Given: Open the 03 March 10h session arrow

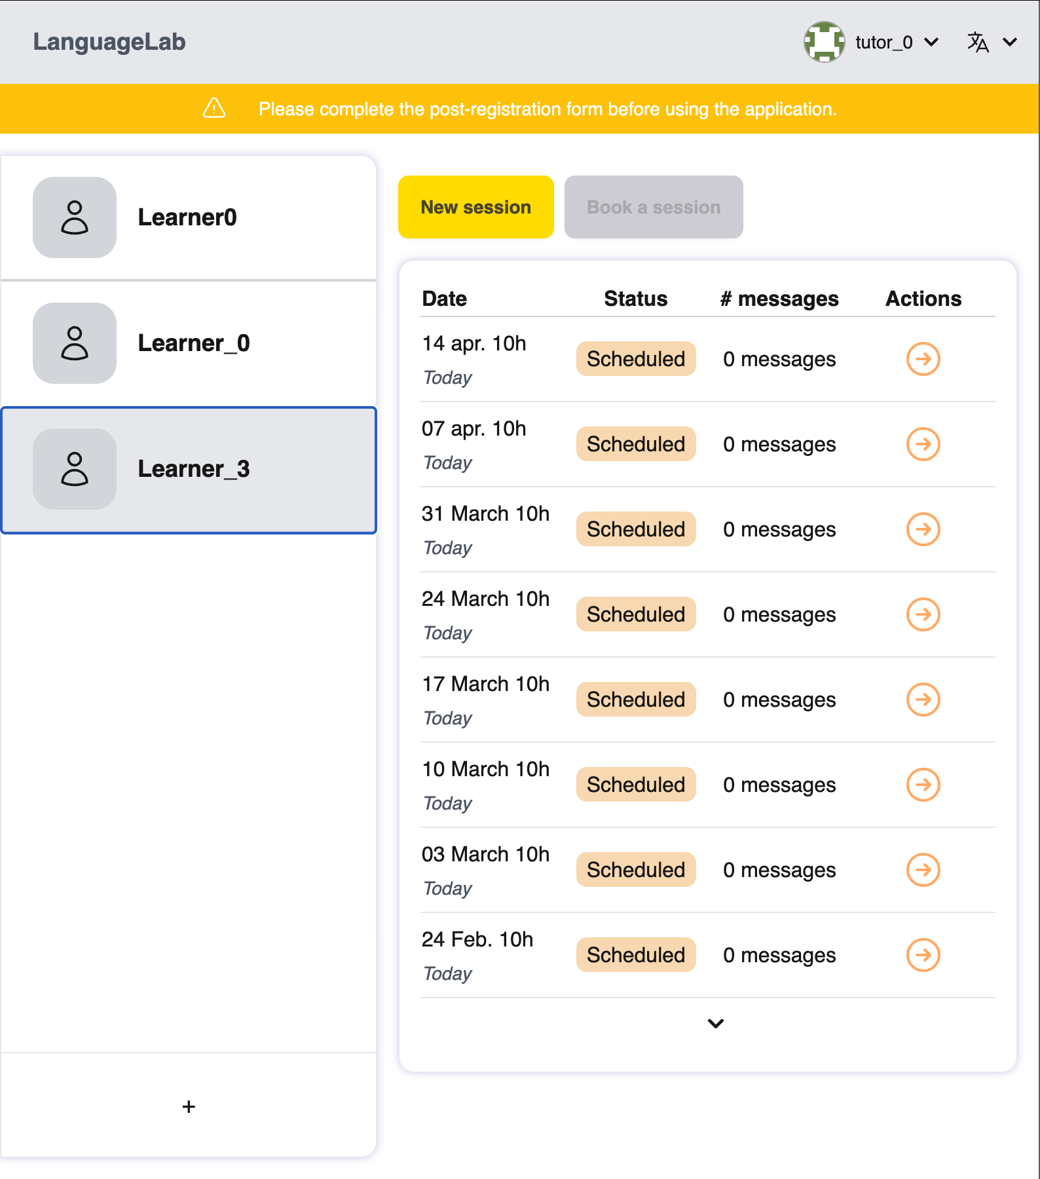Looking at the screenshot, I should click(923, 870).
